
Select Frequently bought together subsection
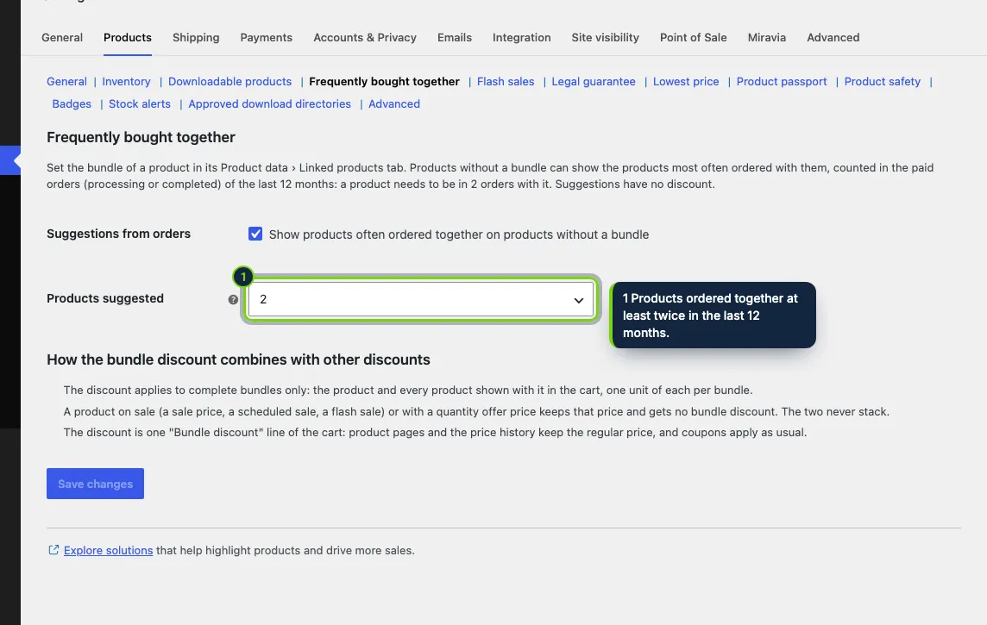pyautogui.click(x=384, y=82)
